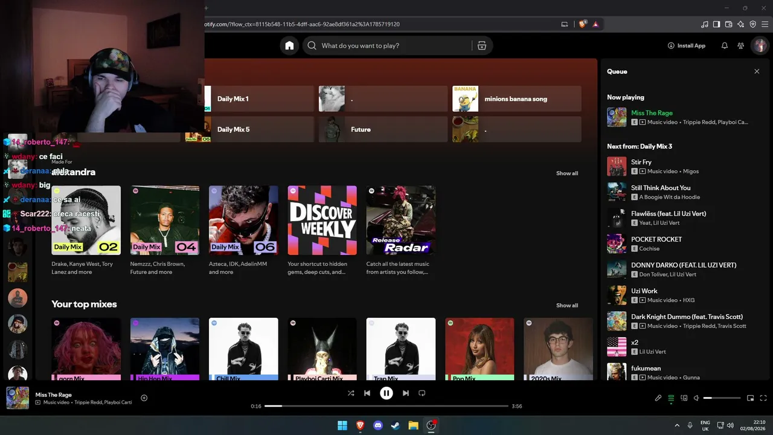Open the Daily Mix 02 playlist cover
773x435 pixels.
pyautogui.click(x=86, y=220)
